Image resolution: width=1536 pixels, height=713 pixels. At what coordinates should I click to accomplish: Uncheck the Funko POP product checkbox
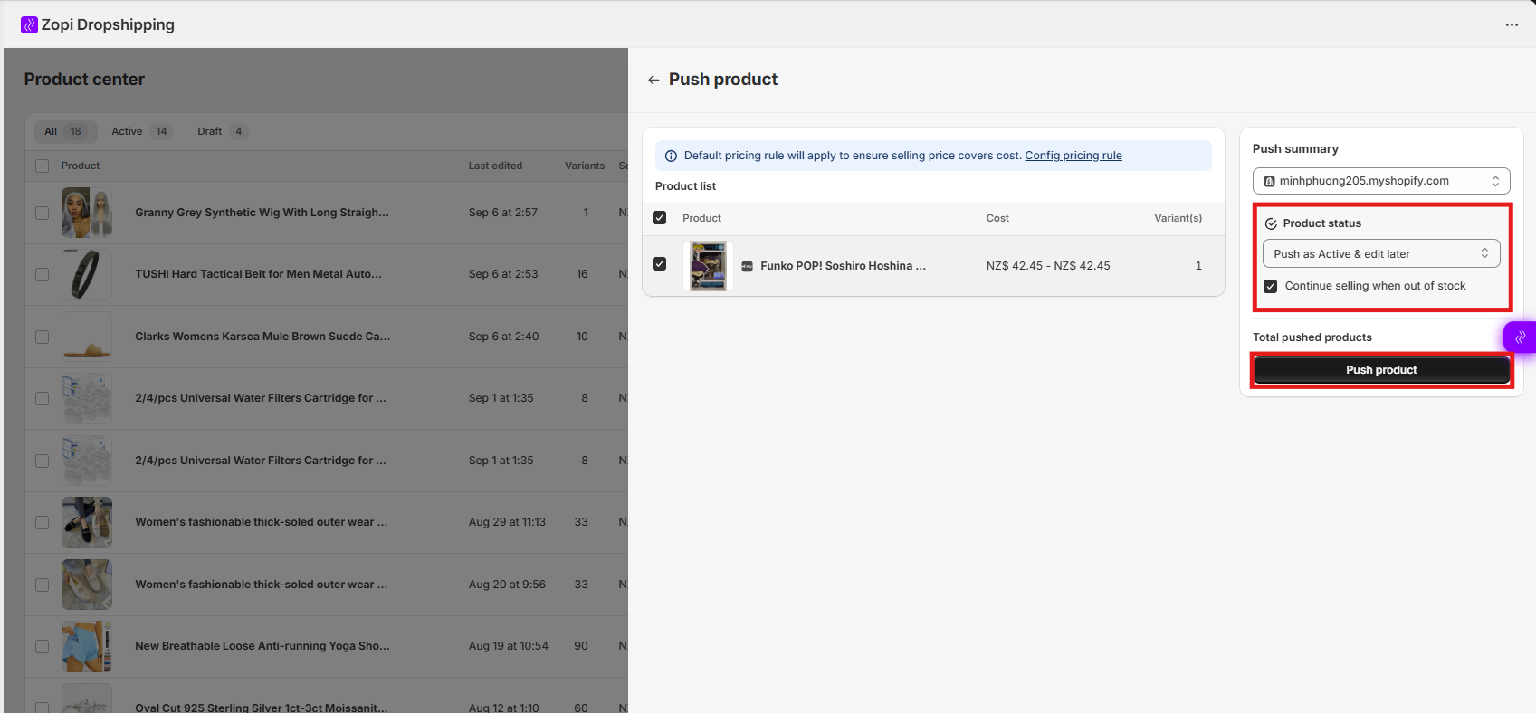[660, 264]
